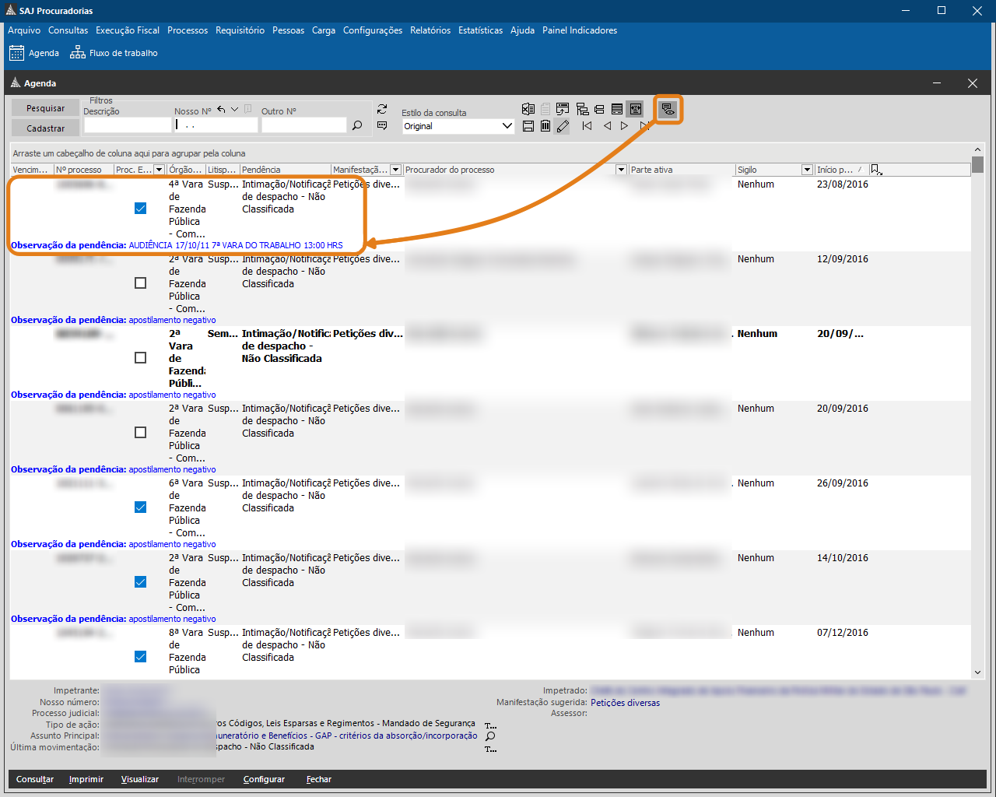Open the Processos menu
This screenshot has width=996, height=797.
[188, 30]
